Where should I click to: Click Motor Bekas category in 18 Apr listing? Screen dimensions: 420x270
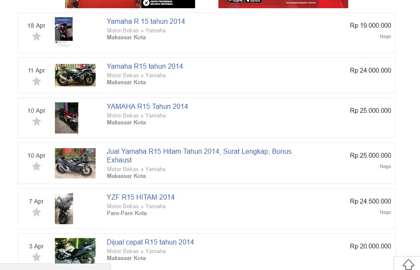coord(122,31)
